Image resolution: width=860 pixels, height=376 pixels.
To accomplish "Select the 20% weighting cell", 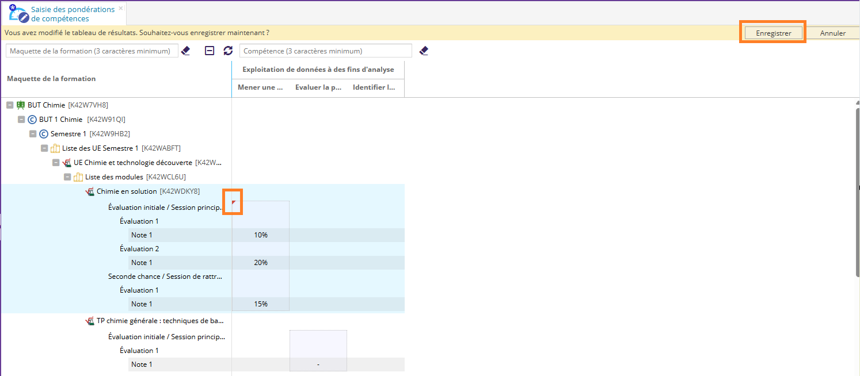I will [260, 263].
